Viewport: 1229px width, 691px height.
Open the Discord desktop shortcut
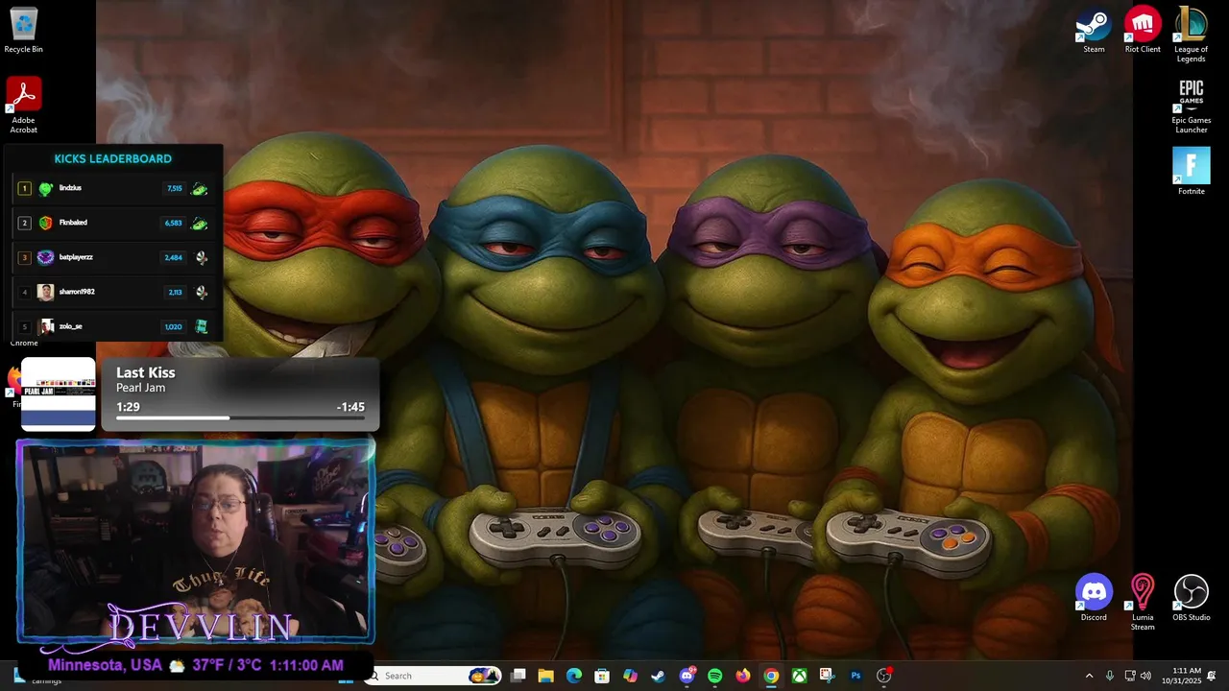tap(1094, 598)
